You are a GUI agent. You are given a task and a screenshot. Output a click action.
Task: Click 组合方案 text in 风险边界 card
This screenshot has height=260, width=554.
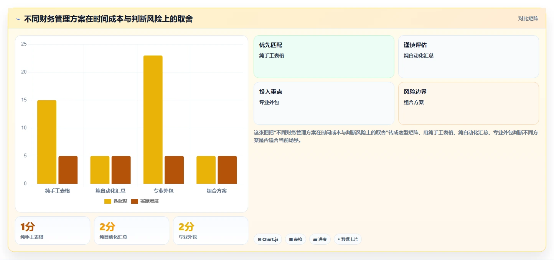pyautogui.click(x=414, y=102)
